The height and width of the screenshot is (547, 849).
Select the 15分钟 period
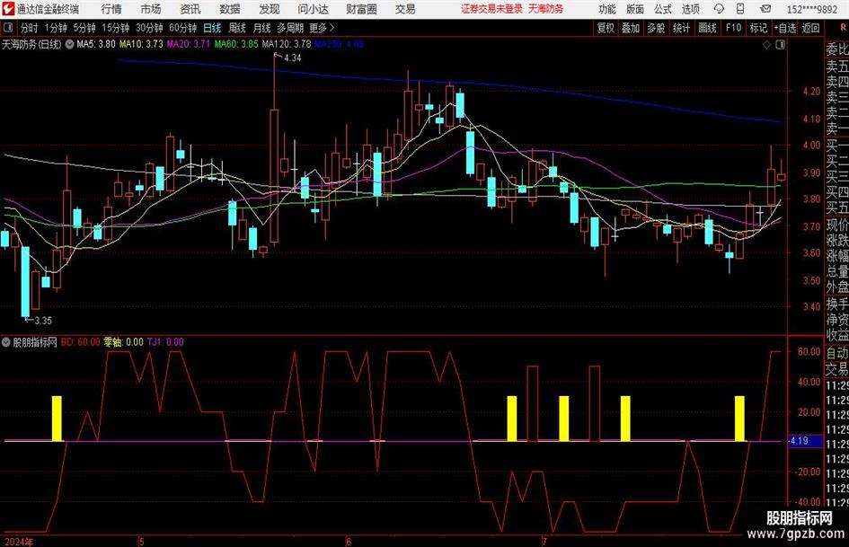[116, 28]
